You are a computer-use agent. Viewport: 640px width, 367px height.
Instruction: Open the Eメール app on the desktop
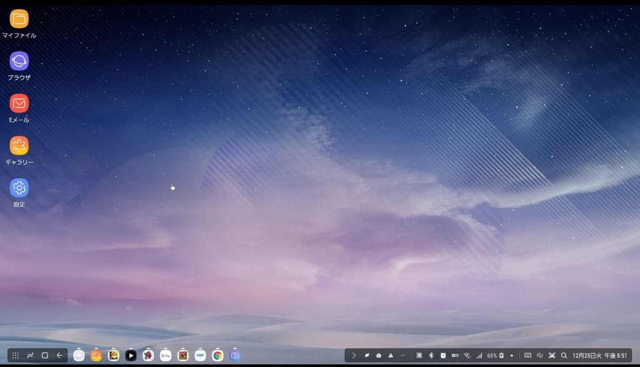tap(19, 105)
